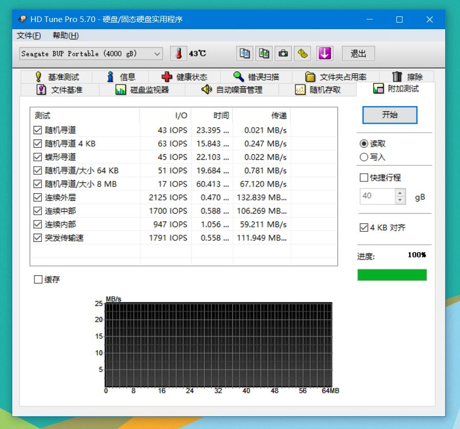This screenshot has height=429, width=460.
Task: Minimize the HD Tune Pro window
Action: (370, 19)
